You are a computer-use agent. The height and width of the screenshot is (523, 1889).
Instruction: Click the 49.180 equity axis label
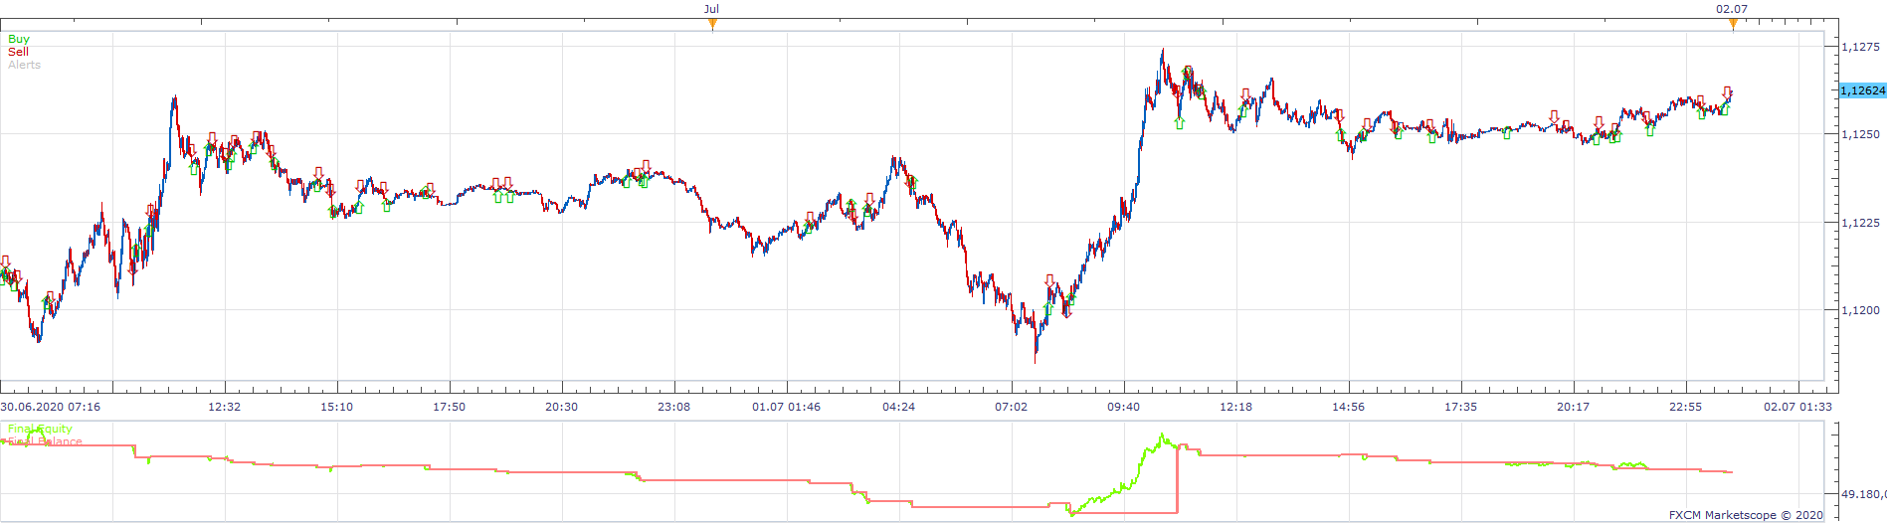click(x=1863, y=494)
